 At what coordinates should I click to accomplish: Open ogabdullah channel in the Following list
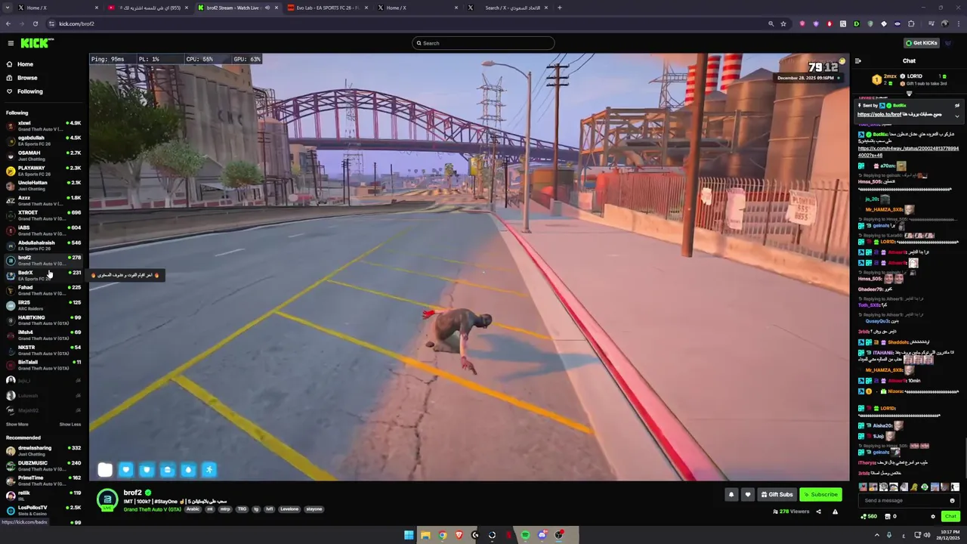click(43, 141)
